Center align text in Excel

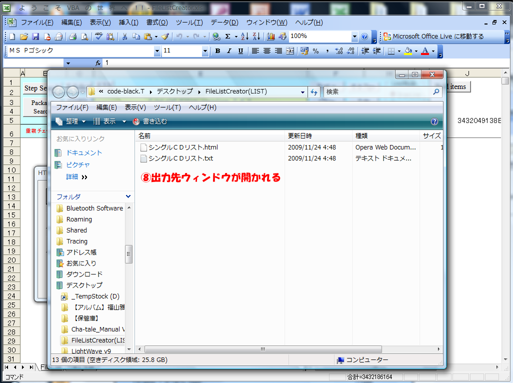click(267, 51)
